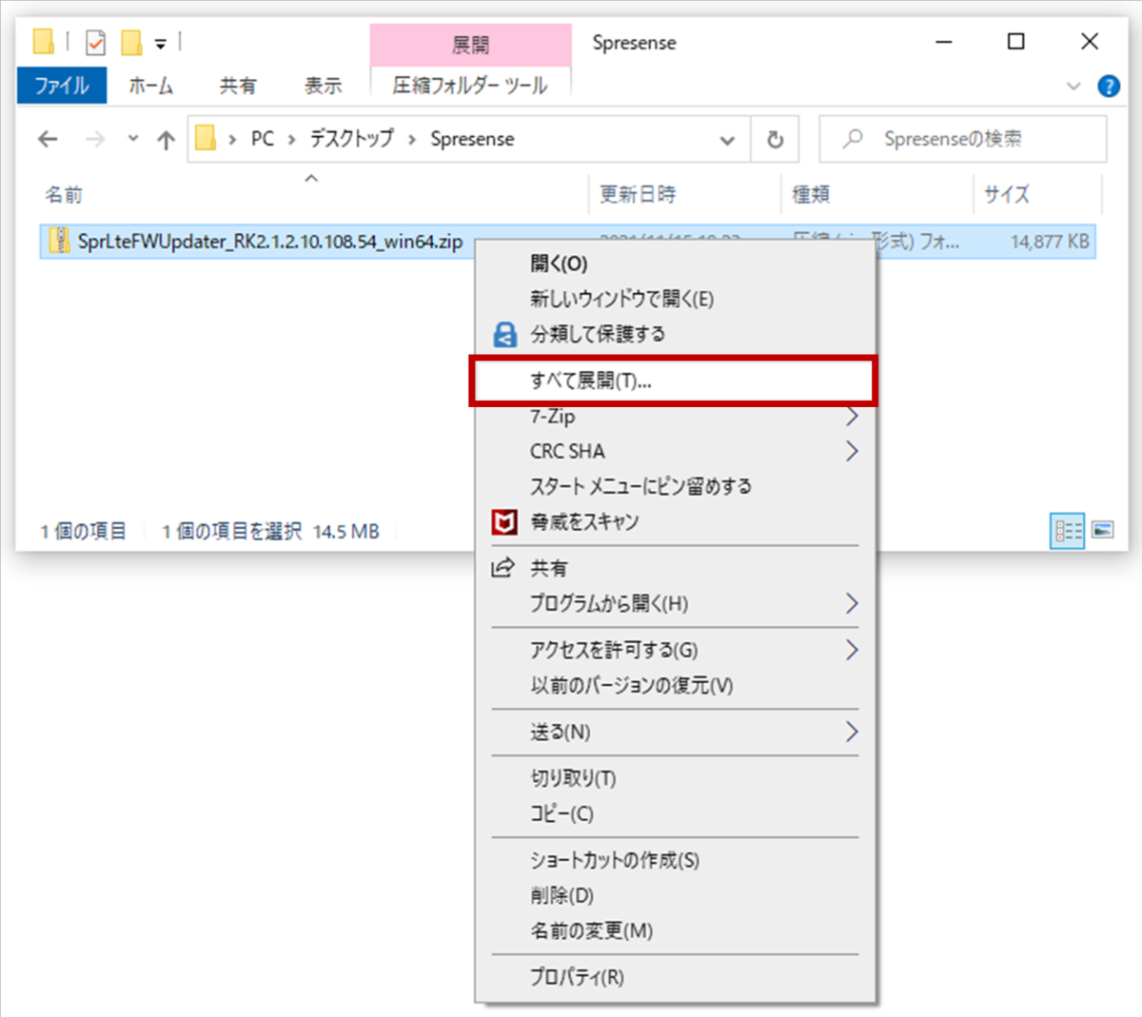Select 圧縮フォルダー ツール ribbon tab
1142x1017 pixels.
point(470,86)
